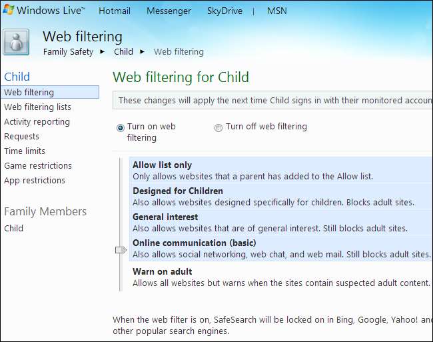Image resolution: width=433 pixels, height=342 pixels.
Task: Select Child under Family Members
Action: click(x=13, y=228)
